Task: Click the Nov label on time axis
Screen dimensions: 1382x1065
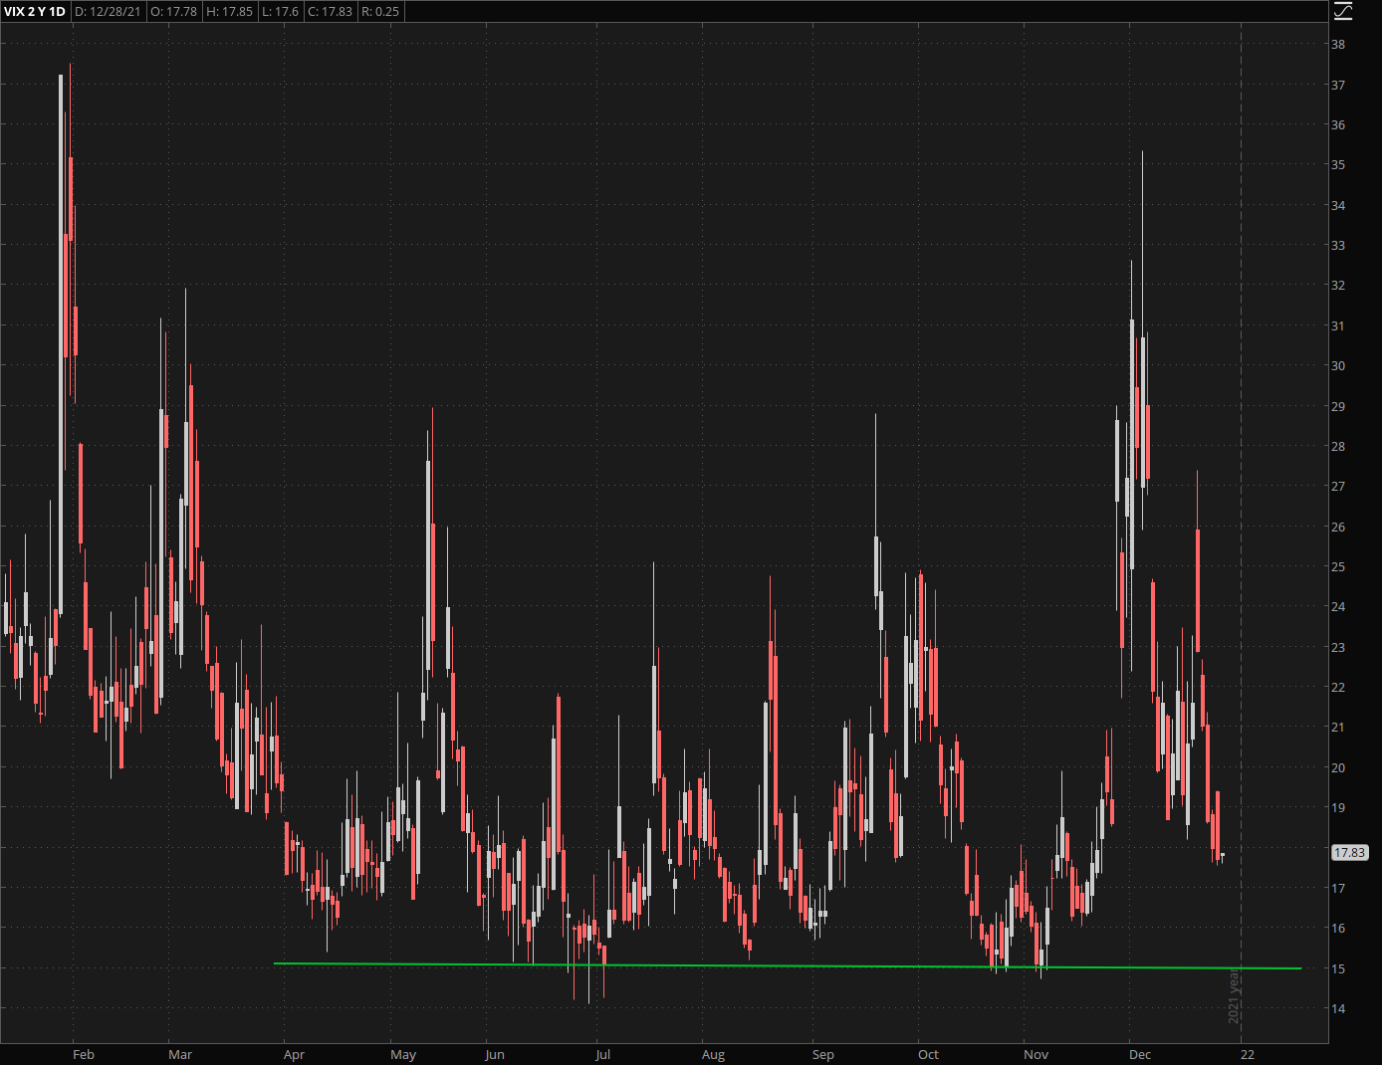Action: click(x=1036, y=1054)
